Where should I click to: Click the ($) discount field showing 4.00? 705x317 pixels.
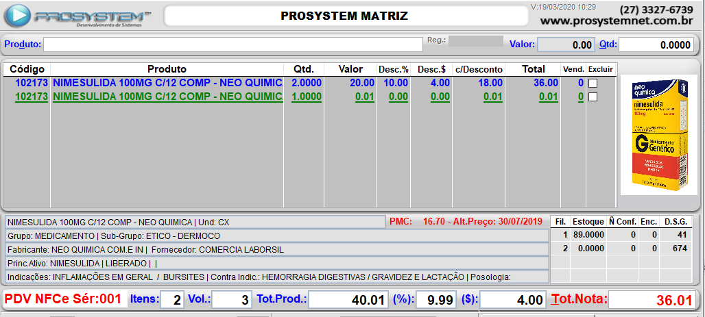coord(513,299)
